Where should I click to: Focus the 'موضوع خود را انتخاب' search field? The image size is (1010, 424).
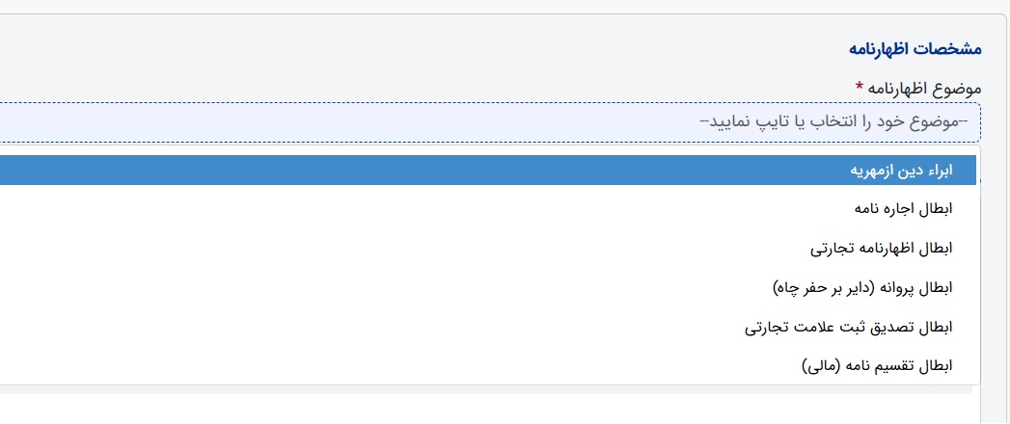(x=489, y=122)
